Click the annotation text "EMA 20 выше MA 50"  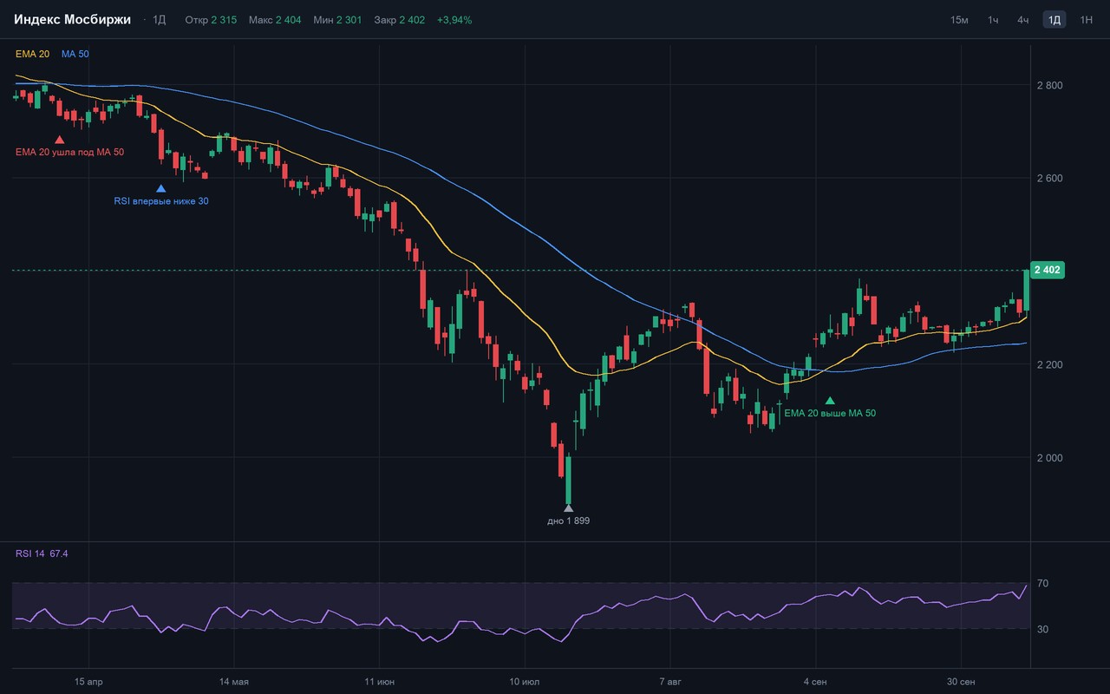point(830,413)
